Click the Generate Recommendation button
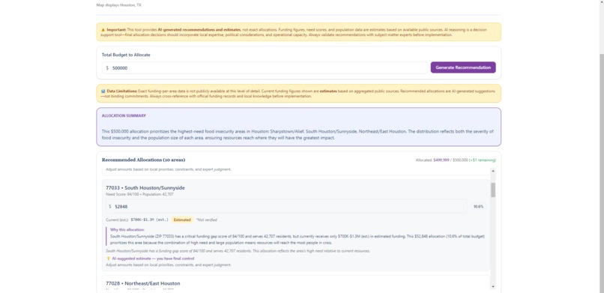The image size is (604, 293). [463, 67]
